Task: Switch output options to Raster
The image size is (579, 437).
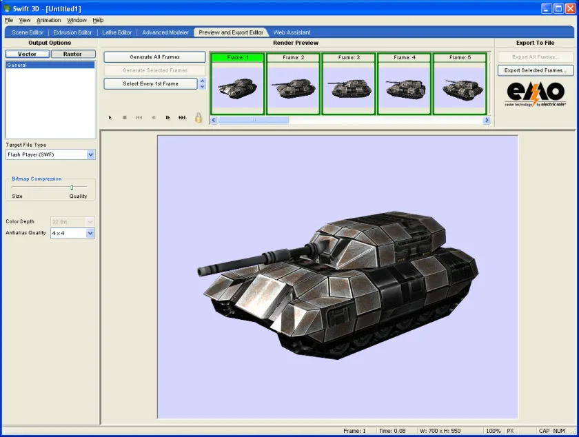Action: [72, 54]
